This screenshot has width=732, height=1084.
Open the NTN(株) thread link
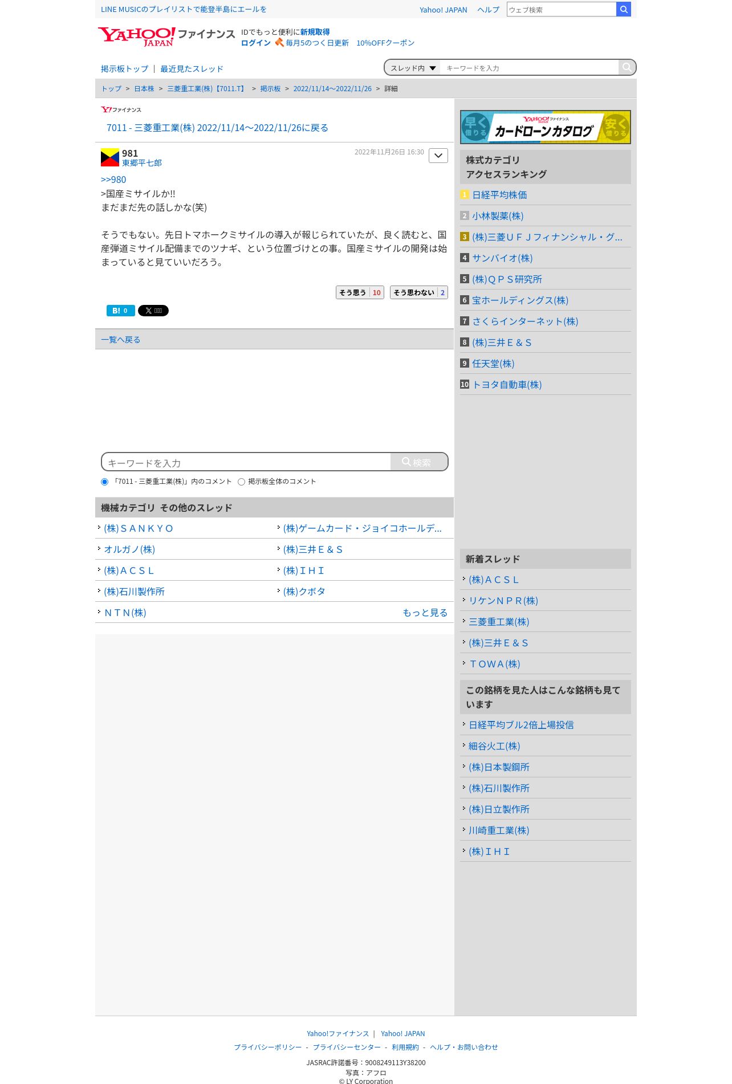point(125,613)
